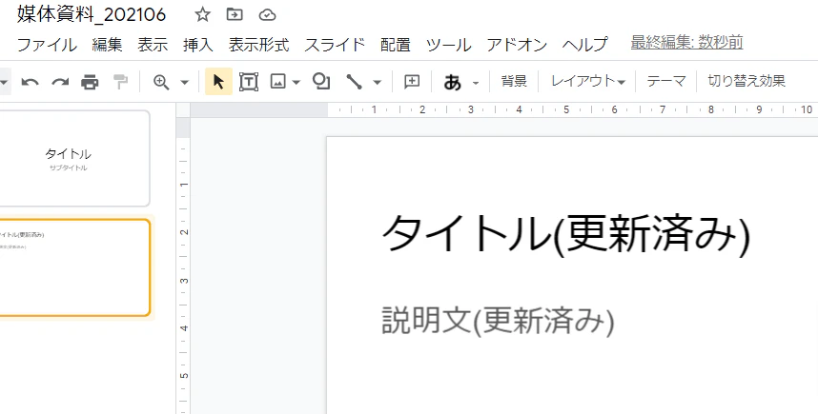Open the ヘルプ menu
The image size is (818, 414).
(x=584, y=45)
